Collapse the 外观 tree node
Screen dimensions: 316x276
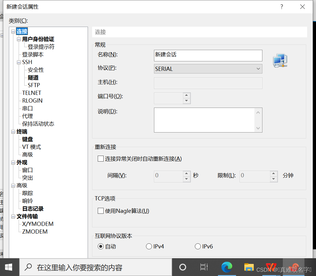(13, 162)
